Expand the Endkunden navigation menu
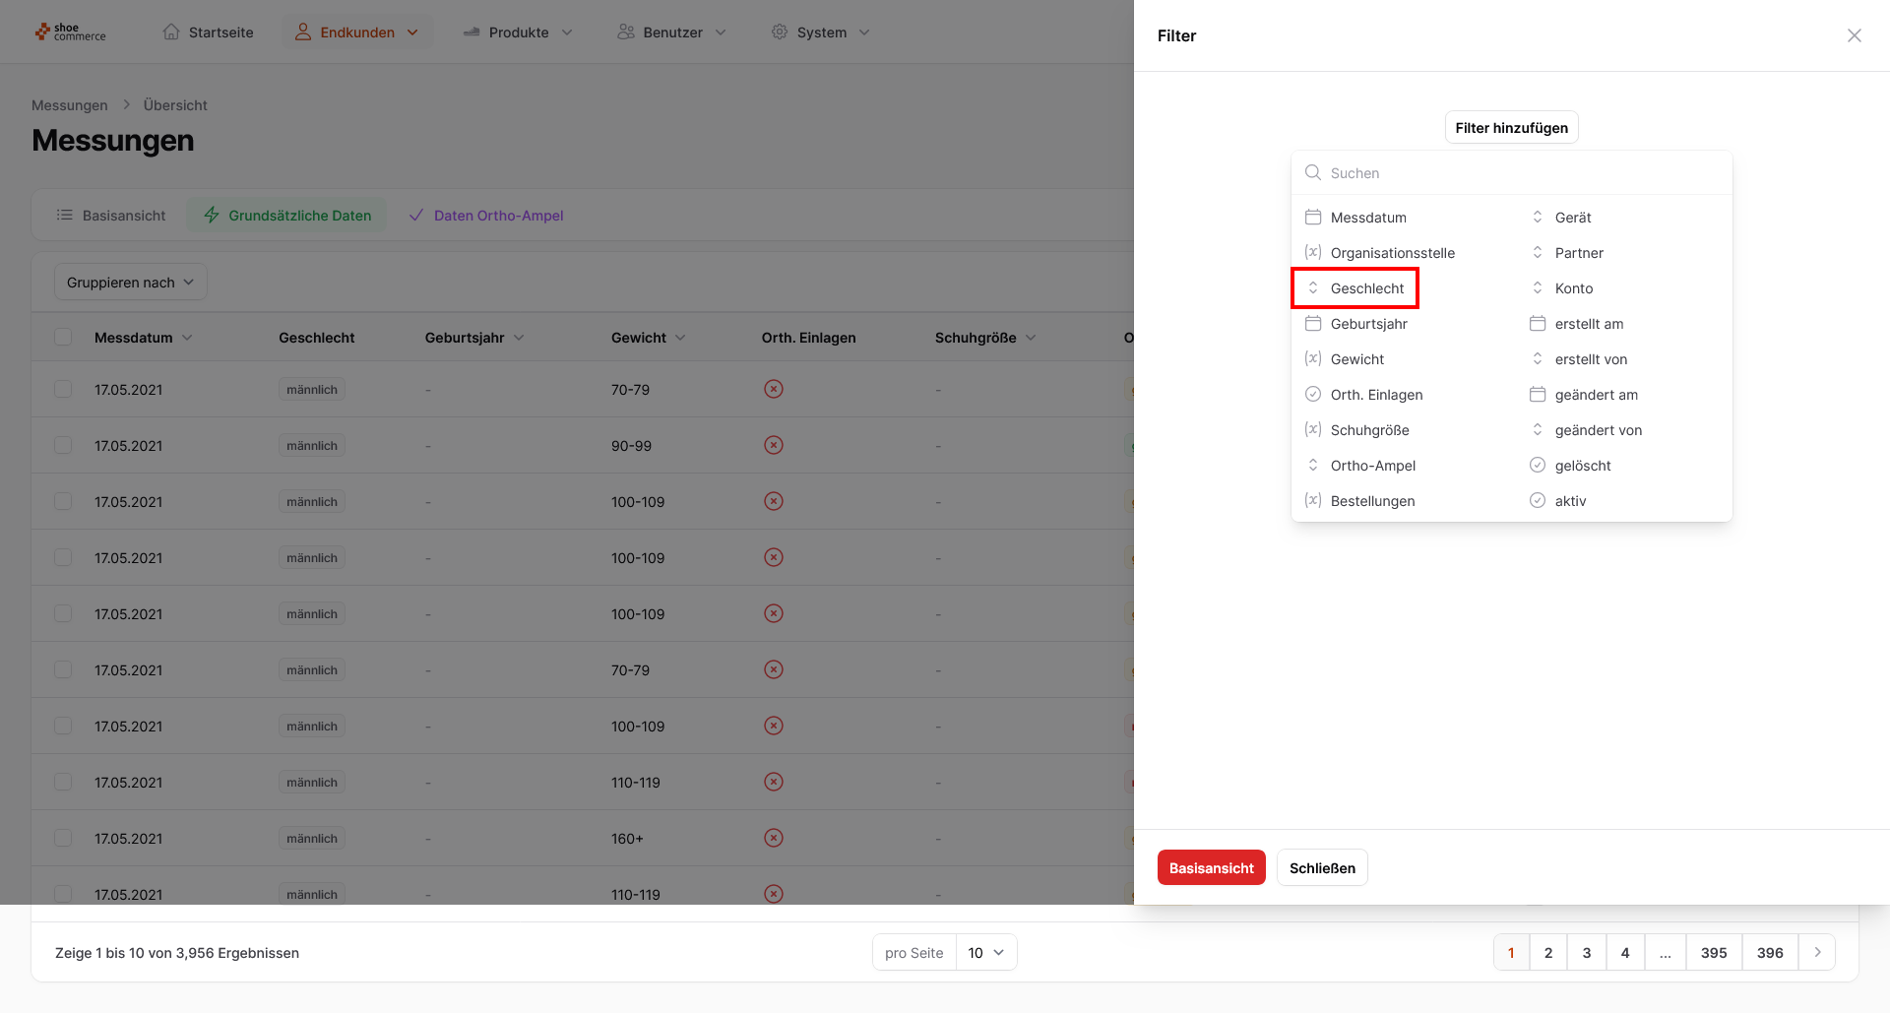Image resolution: width=1890 pixels, height=1013 pixels. pos(357,32)
